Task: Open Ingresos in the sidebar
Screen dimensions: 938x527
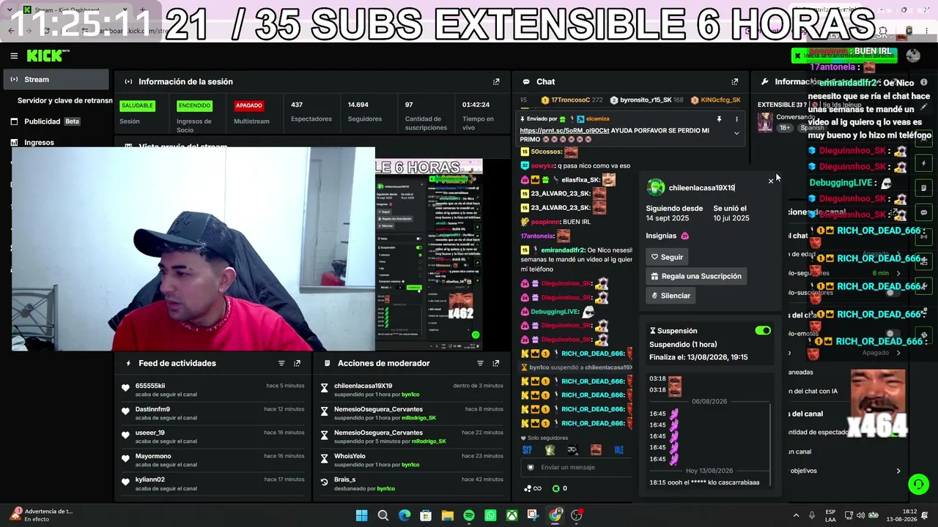Action: click(57, 143)
